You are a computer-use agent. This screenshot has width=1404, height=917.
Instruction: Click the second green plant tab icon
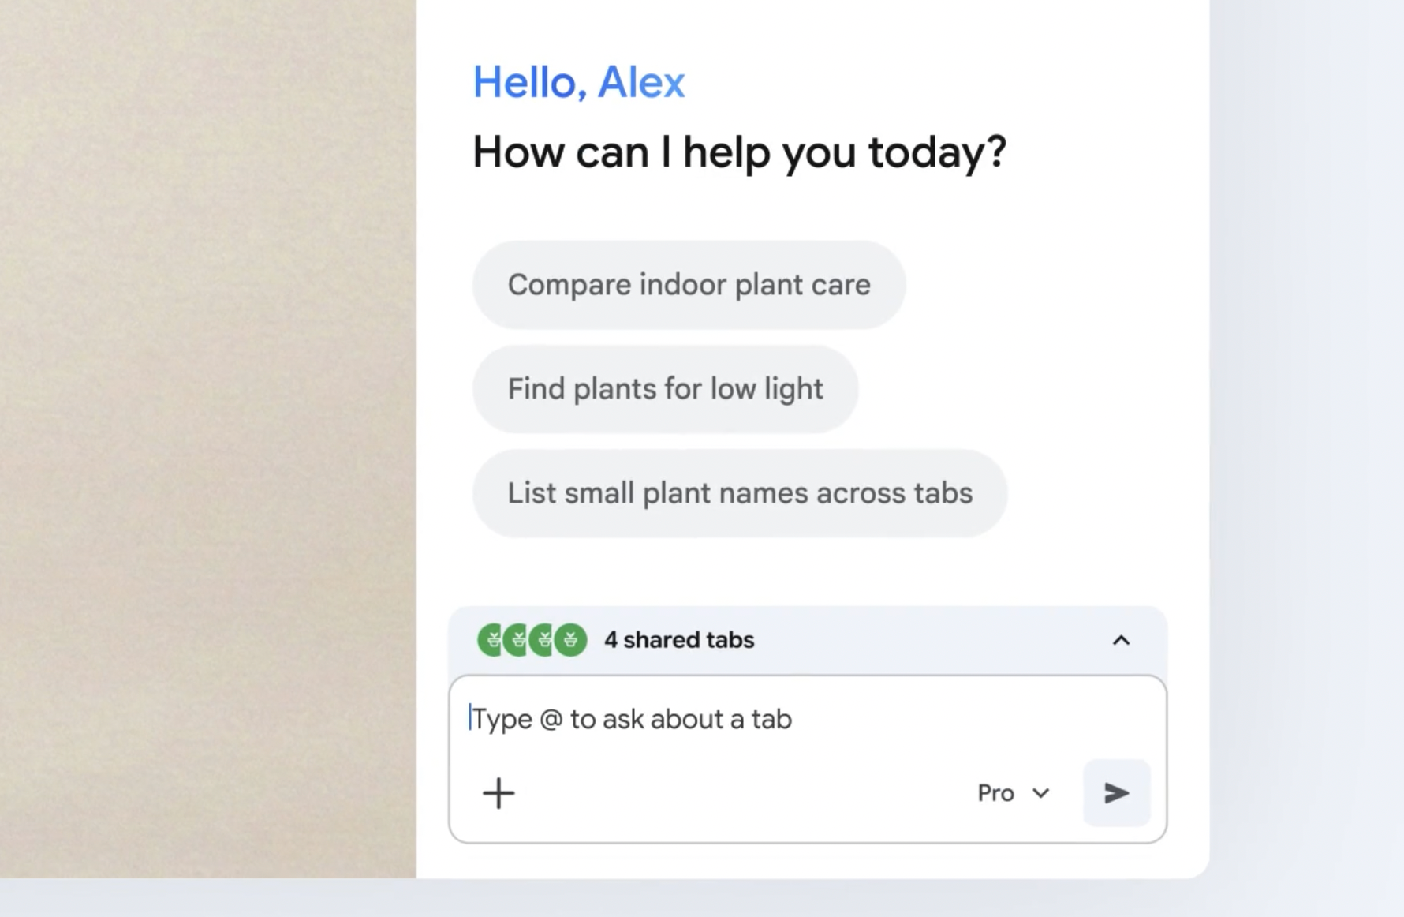coord(517,640)
